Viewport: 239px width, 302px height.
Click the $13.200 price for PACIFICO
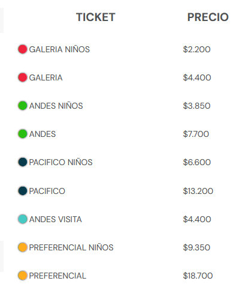[198, 191]
